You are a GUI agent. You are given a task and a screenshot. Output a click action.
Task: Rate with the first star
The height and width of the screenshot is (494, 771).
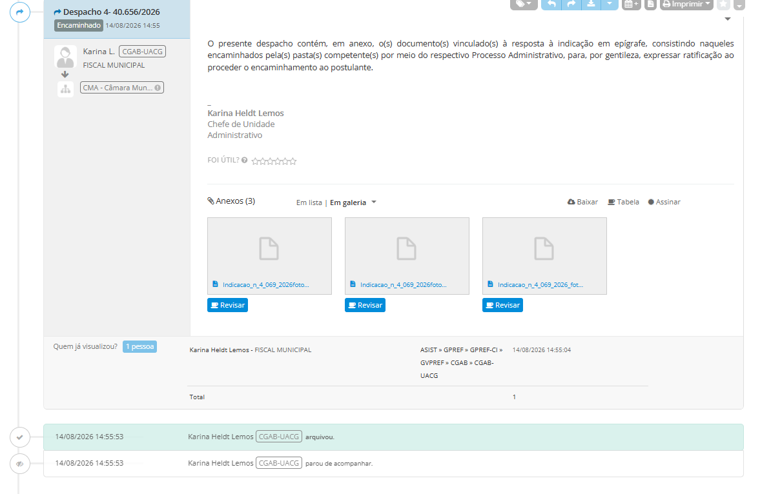tap(255, 161)
